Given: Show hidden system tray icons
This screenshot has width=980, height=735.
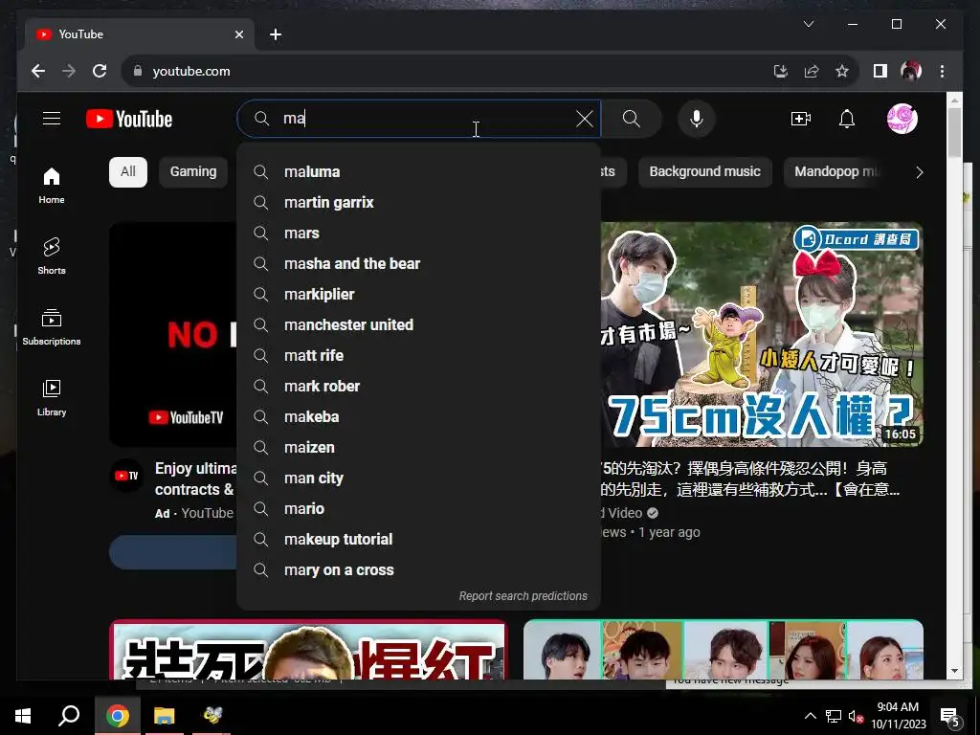Looking at the screenshot, I should coord(810,716).
